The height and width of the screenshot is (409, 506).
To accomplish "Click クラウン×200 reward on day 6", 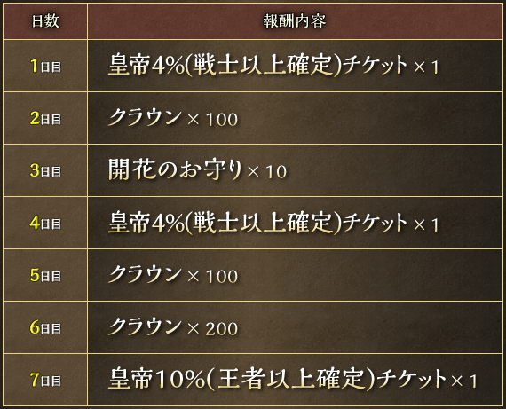I will click(173, 327).
